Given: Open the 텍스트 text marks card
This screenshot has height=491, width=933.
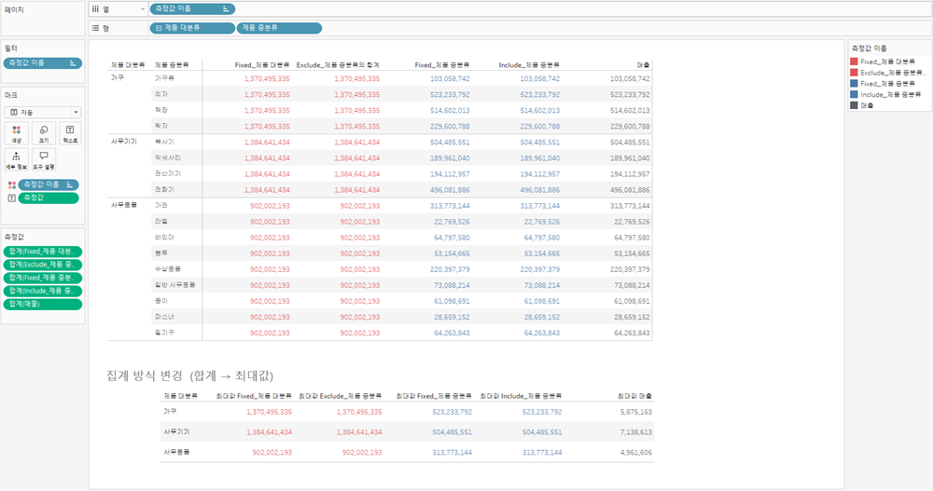Looking at the screenshot, I should (70, 134).
